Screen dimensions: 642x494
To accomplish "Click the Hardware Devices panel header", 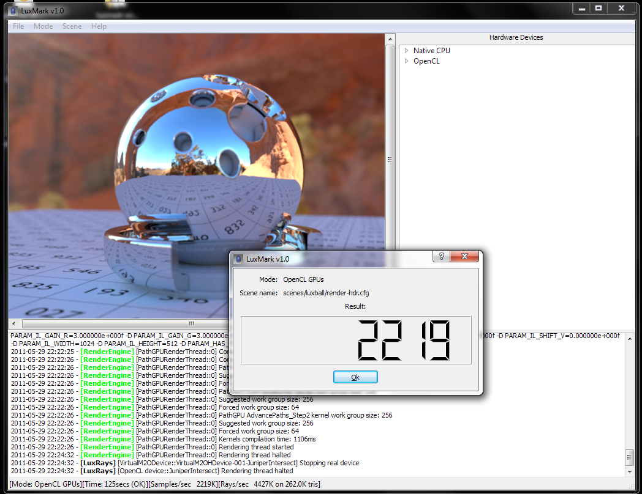I will (516, 37).
